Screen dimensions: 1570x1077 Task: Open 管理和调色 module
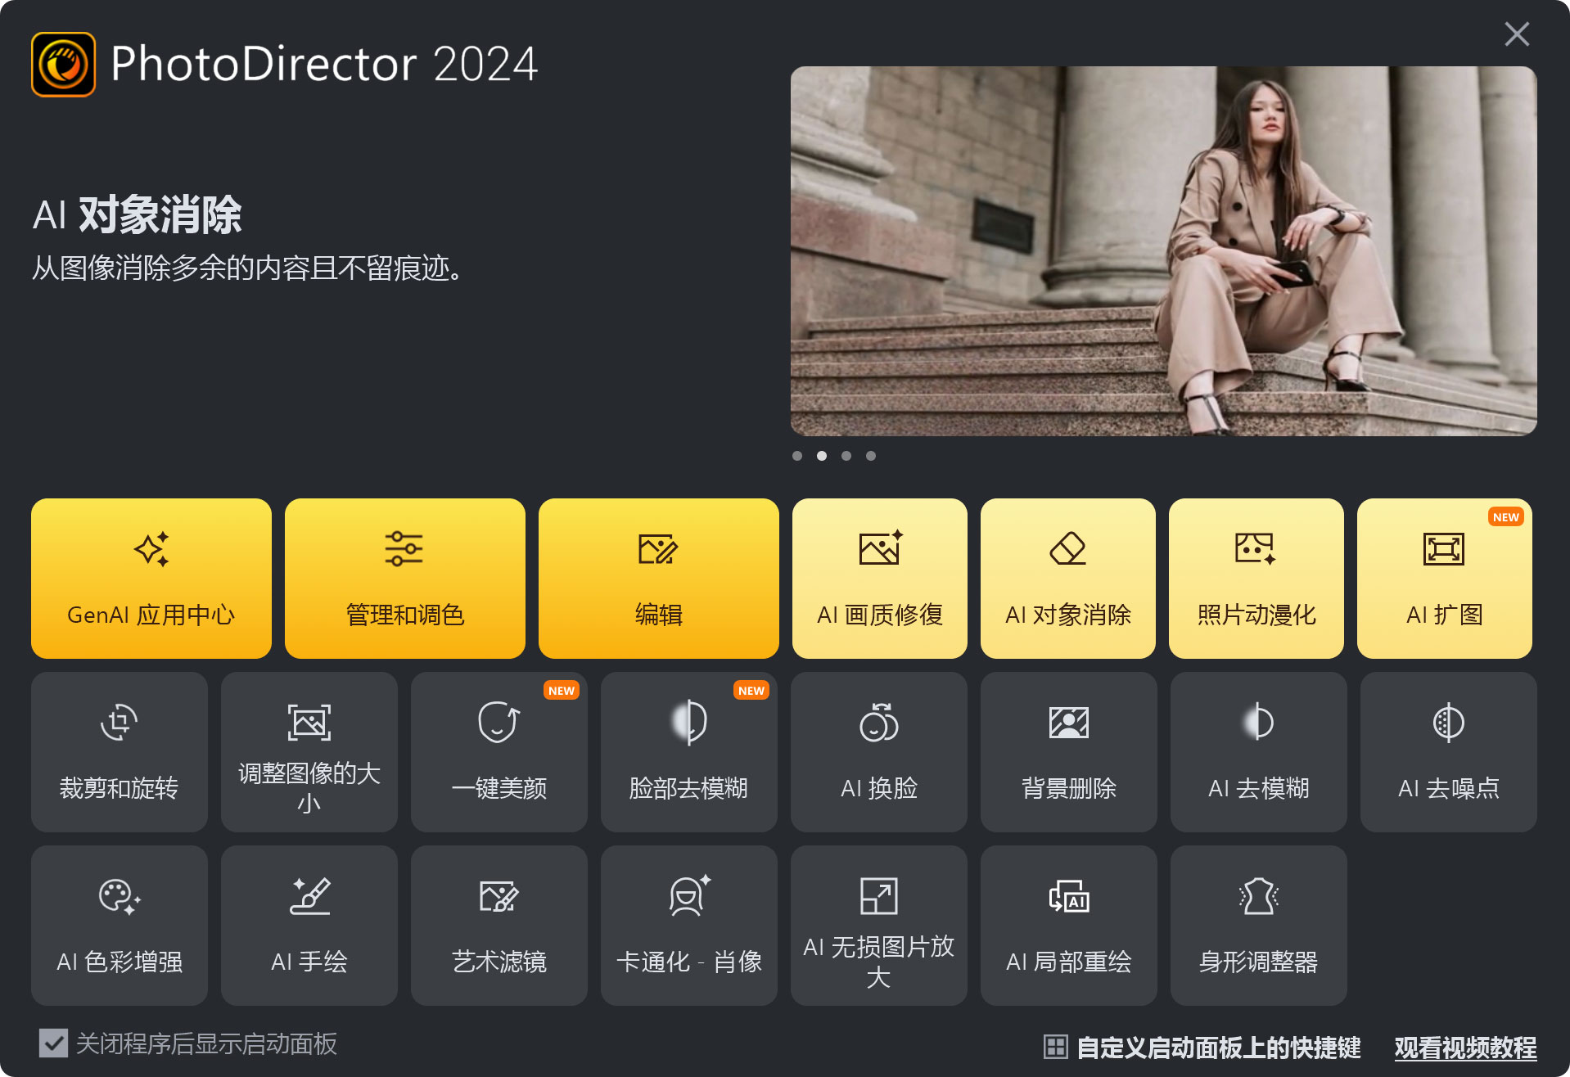[405, 579]
